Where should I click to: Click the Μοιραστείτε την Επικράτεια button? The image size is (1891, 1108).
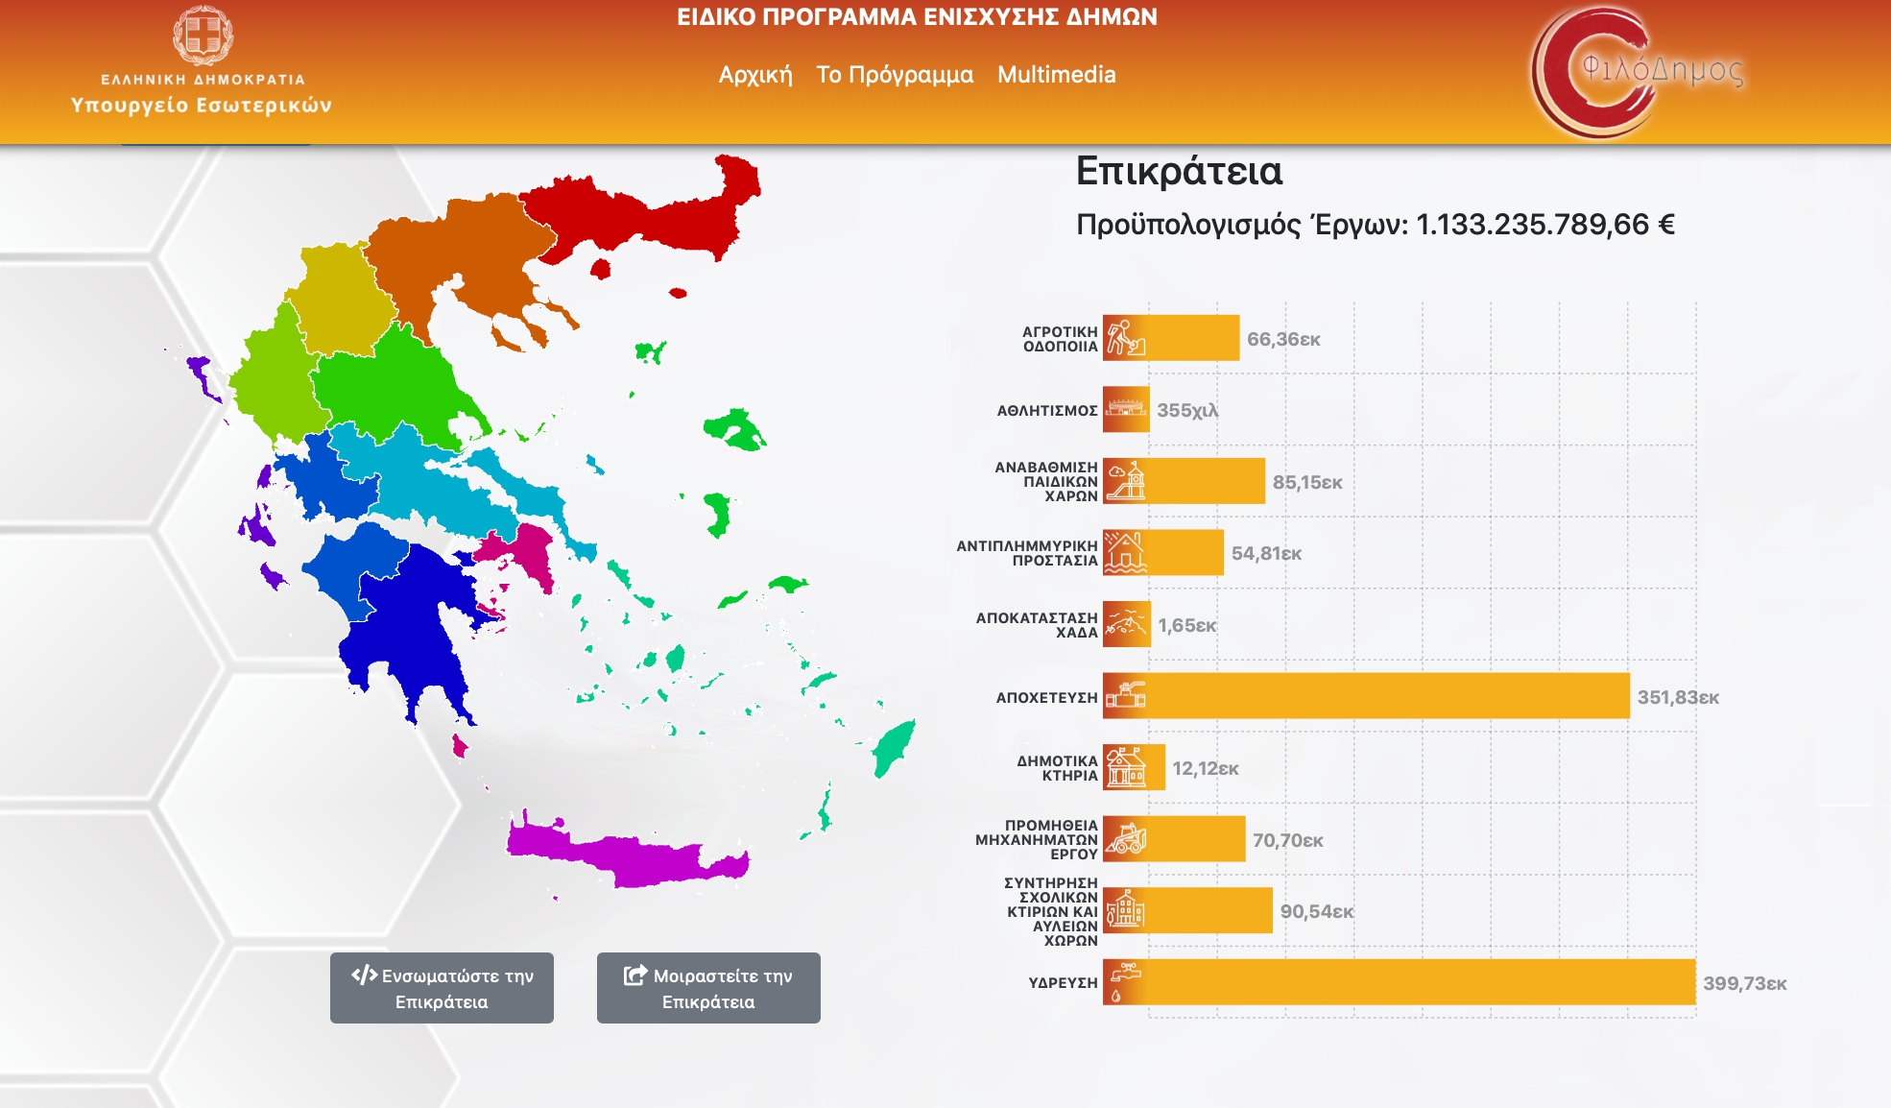[x=708, y=988]
